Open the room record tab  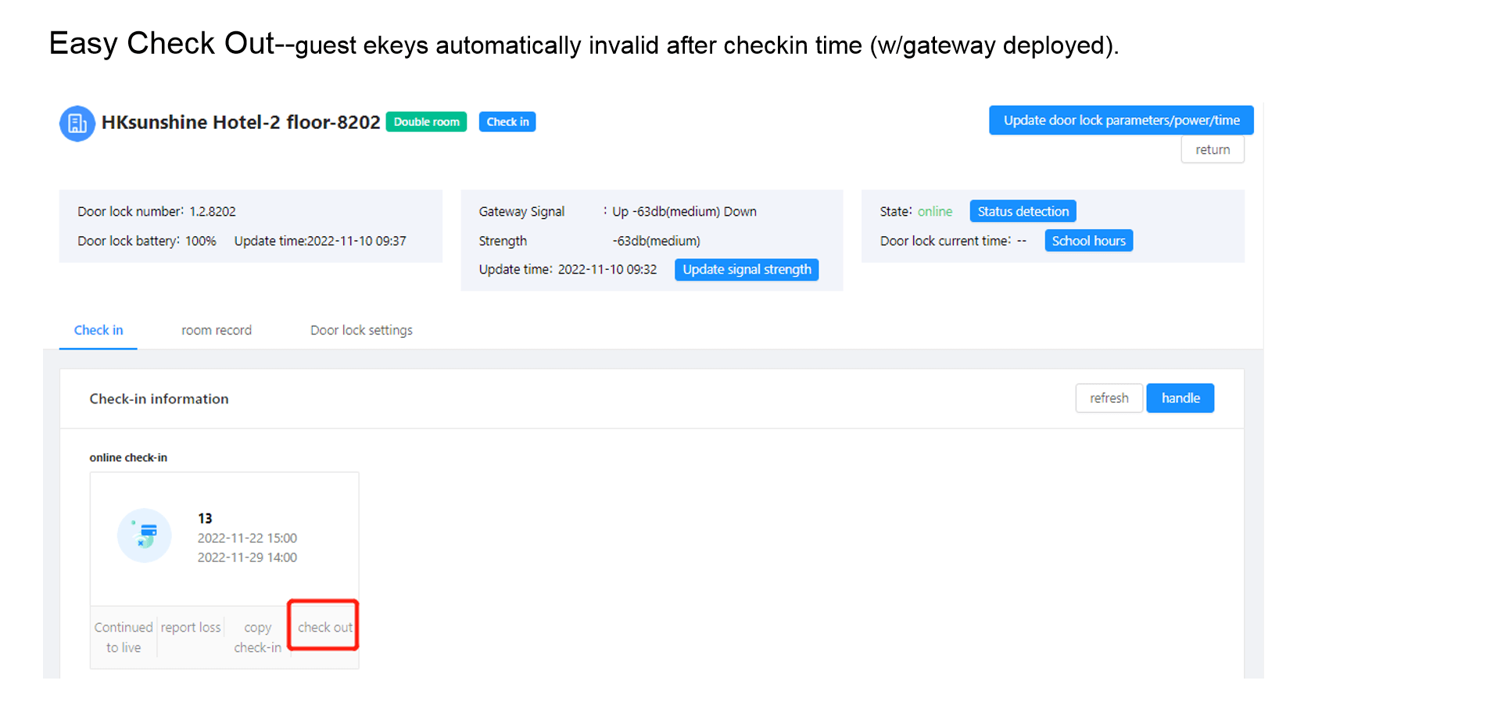click(x=217, y=331)
